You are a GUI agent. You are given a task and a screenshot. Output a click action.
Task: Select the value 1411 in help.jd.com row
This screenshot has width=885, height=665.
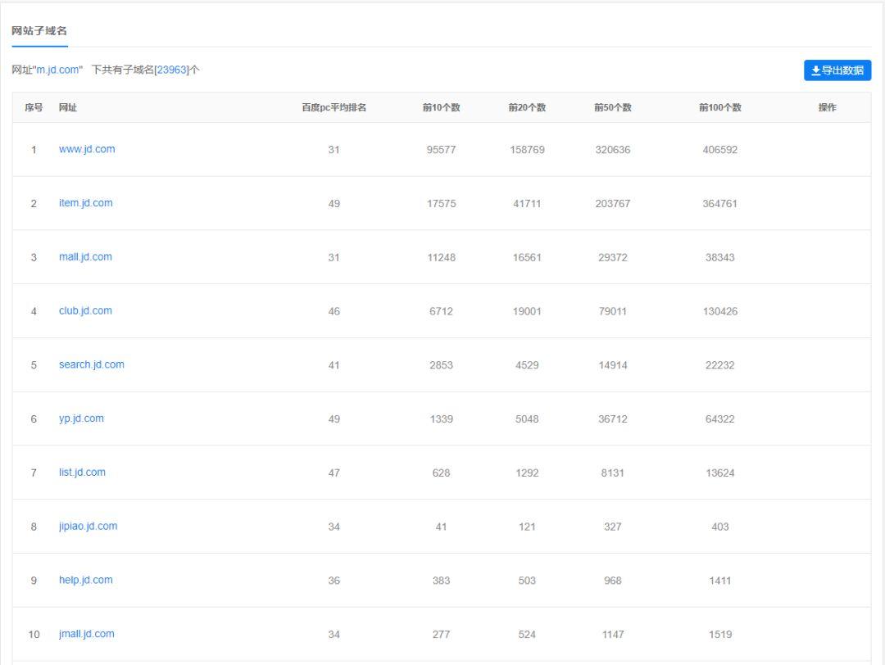(720, 581)
